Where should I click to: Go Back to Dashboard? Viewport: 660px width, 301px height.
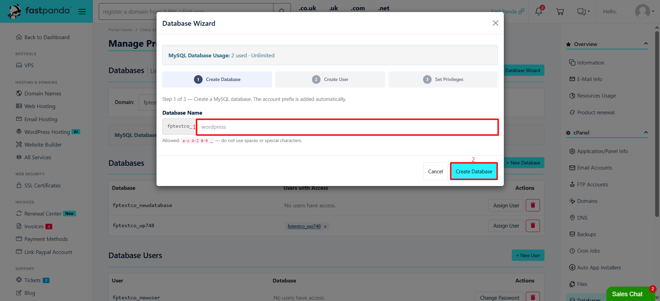pyautogui.click(x=43, y=37)
